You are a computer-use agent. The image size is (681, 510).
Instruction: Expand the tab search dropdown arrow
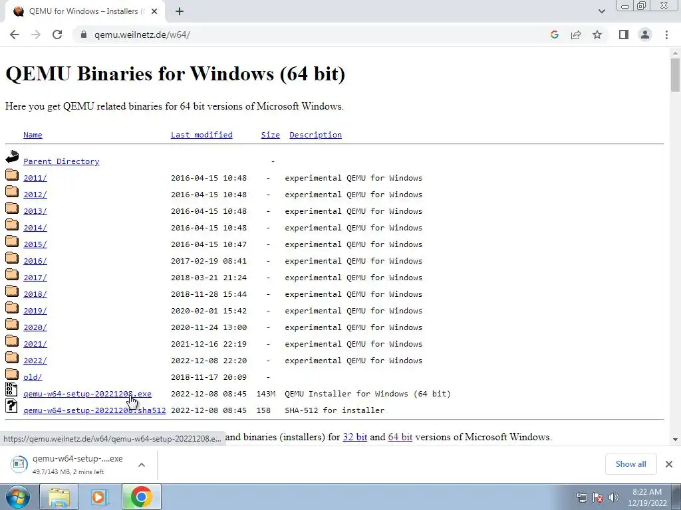[x=601, y=11]
